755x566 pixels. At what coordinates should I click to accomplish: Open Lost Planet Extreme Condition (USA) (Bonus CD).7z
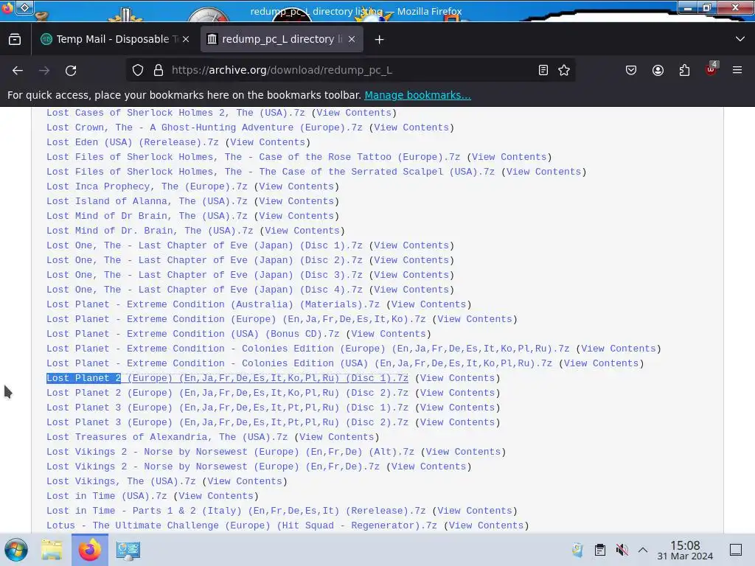click(192, 334)
